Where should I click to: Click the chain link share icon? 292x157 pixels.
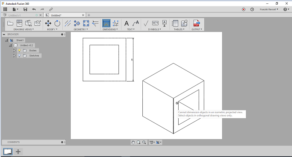51,9
